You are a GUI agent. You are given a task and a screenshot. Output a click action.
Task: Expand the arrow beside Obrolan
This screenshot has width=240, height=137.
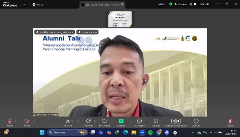click(95, 121)
